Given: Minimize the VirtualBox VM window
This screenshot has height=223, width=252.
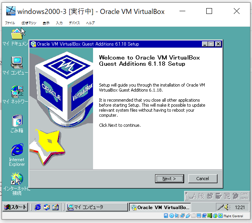Looking at the screenshot, I should tap(182, 11).
